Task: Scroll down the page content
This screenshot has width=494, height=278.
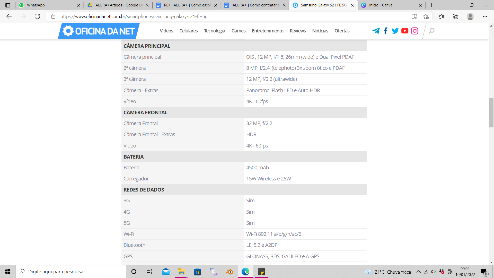Action: click(x=491, y=262)
